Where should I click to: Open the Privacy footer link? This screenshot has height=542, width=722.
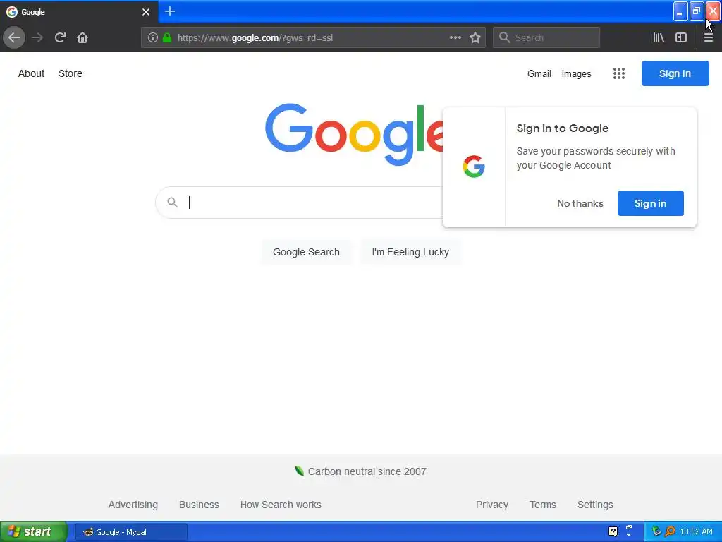pyautogui.click(x=491, y=505)
